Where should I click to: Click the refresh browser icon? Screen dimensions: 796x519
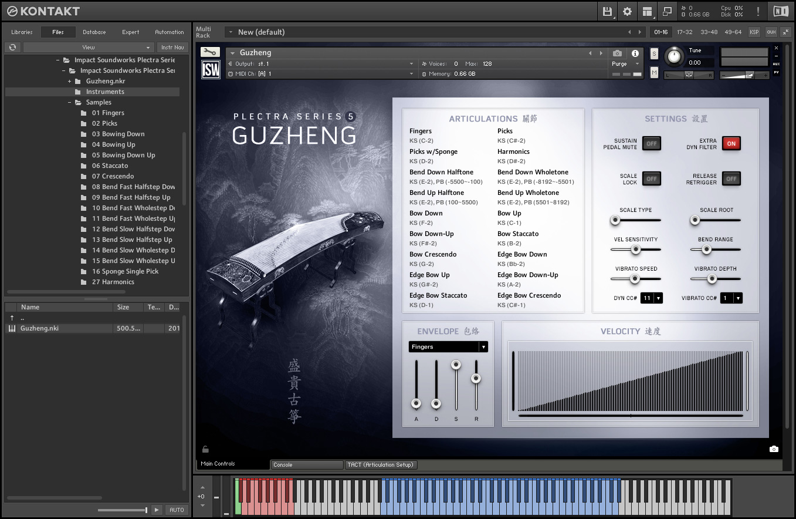pos(12,48)
